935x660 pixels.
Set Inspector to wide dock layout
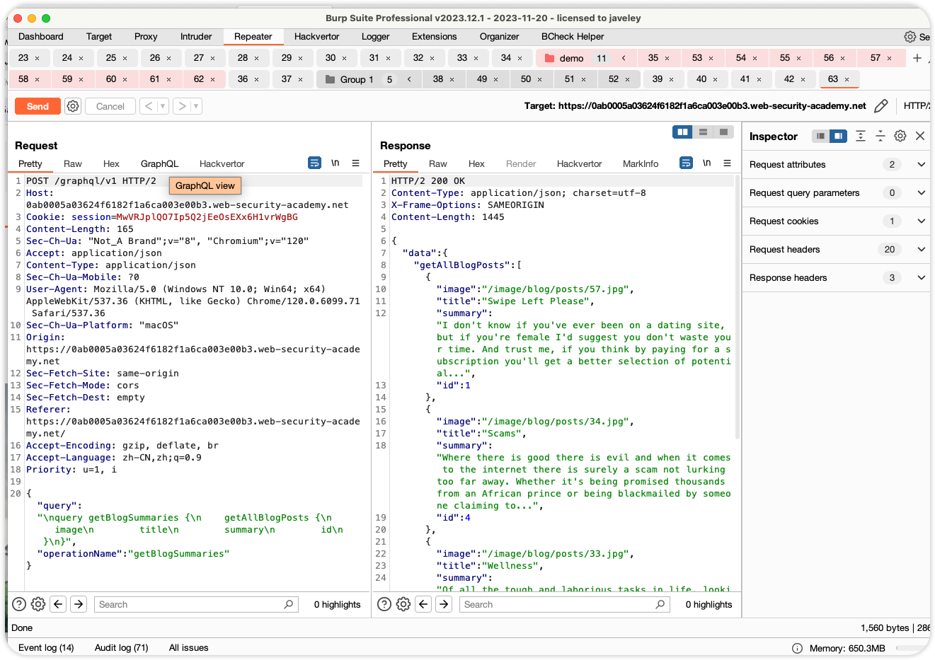pos(838,136)
